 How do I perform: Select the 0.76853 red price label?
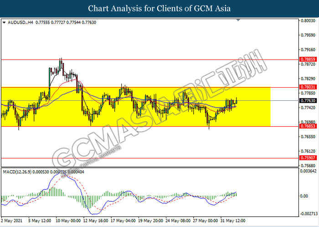click(x=308, y=126)
